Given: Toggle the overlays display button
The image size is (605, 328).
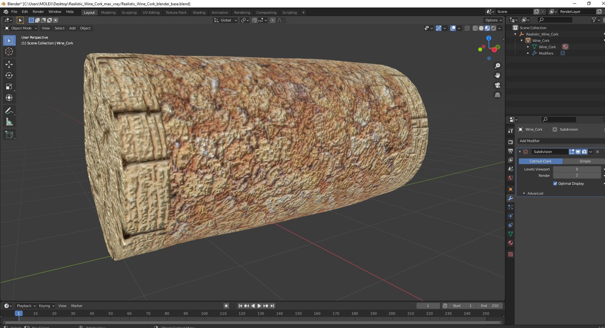Looking at the screenshot, I should pyautogui.click(x=453, y=28).
